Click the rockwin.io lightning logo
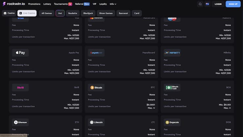 4,4
